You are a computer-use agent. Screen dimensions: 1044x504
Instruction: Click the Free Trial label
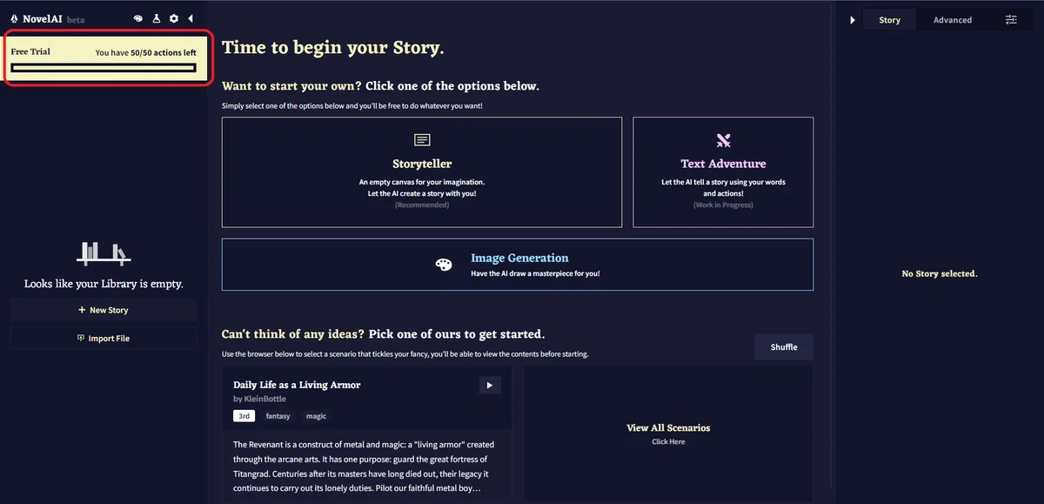[30, 51]
